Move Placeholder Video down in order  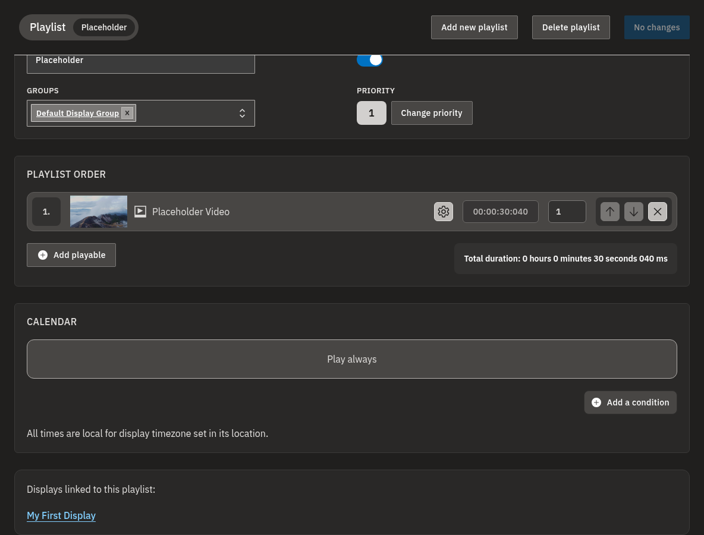click(633, 212)
